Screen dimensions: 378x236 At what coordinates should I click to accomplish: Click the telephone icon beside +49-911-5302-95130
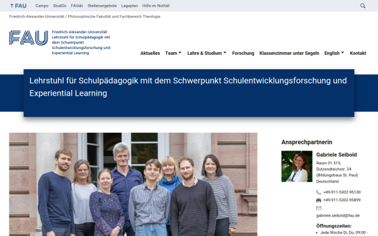[x=318, y=192]
